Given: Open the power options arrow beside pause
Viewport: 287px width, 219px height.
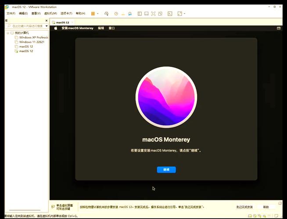Looking at the screenshot, I should 98,14.
